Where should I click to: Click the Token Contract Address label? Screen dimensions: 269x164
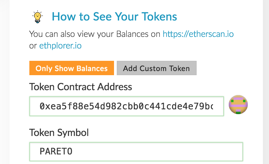(x=81, y=87)
